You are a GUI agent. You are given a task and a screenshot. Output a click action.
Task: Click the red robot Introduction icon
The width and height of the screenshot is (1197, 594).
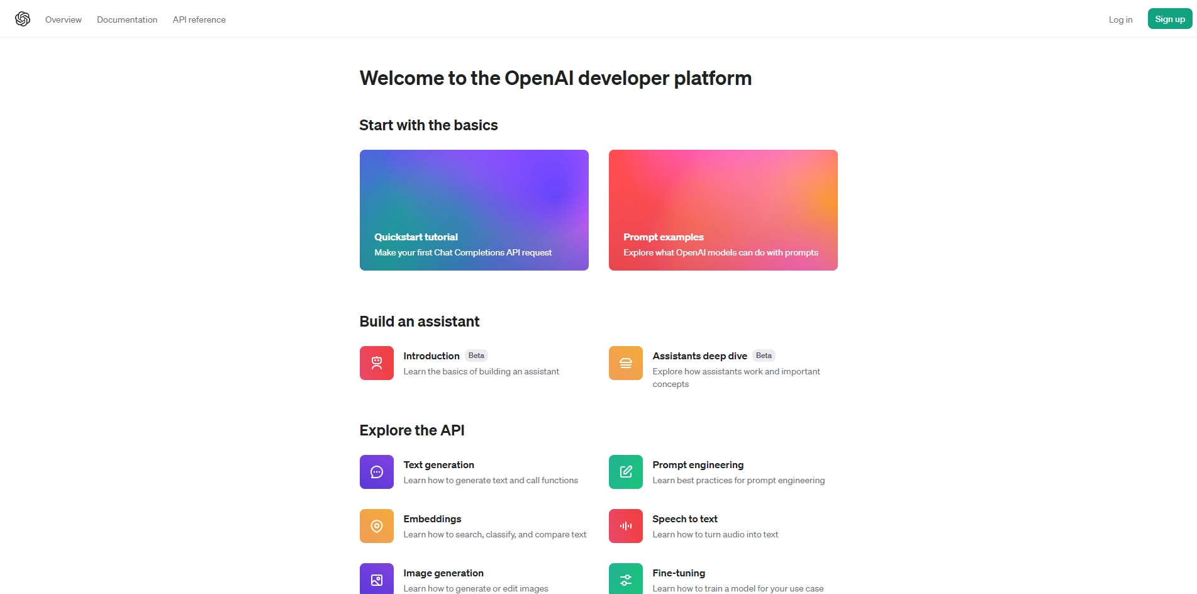(x=376, y=363)
